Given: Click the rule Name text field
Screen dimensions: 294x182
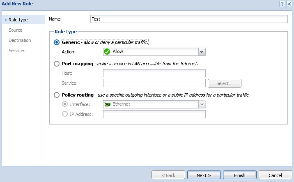Looking at the screenshot, I should point(189,19).
